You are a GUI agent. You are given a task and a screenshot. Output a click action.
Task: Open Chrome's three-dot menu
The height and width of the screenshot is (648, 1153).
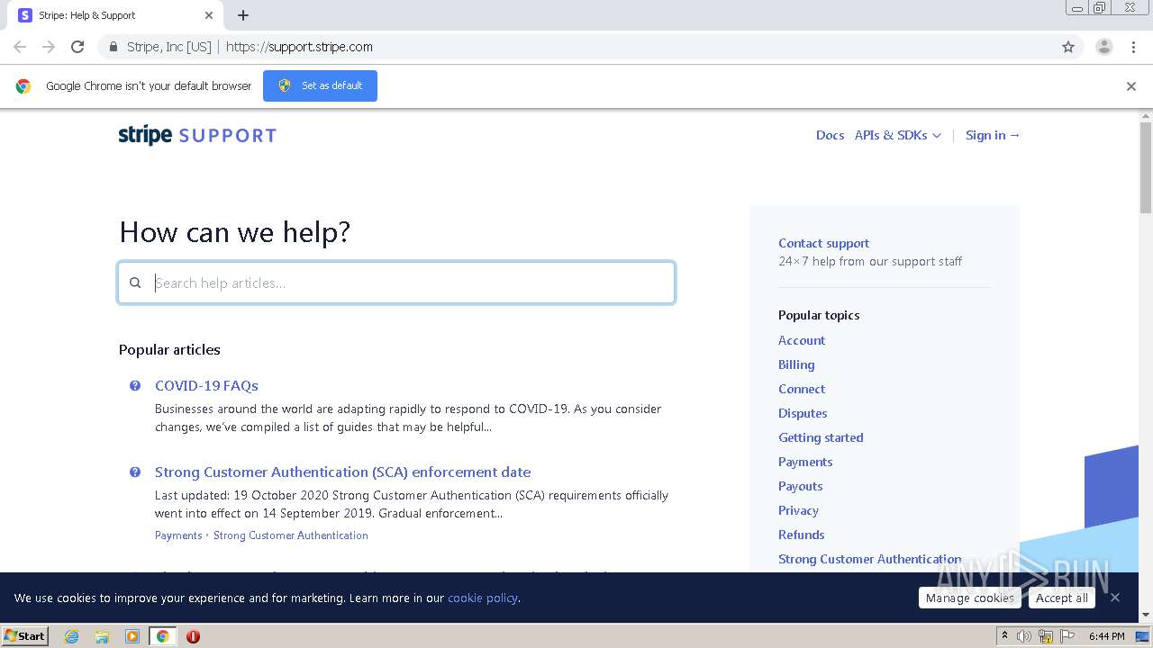pos(1133,47)
